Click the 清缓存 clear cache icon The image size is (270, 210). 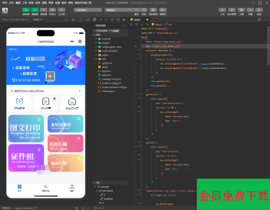click(x=163, y=10)
